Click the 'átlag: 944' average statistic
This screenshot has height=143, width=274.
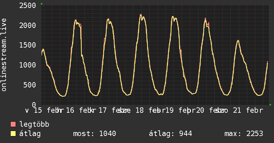170,134
